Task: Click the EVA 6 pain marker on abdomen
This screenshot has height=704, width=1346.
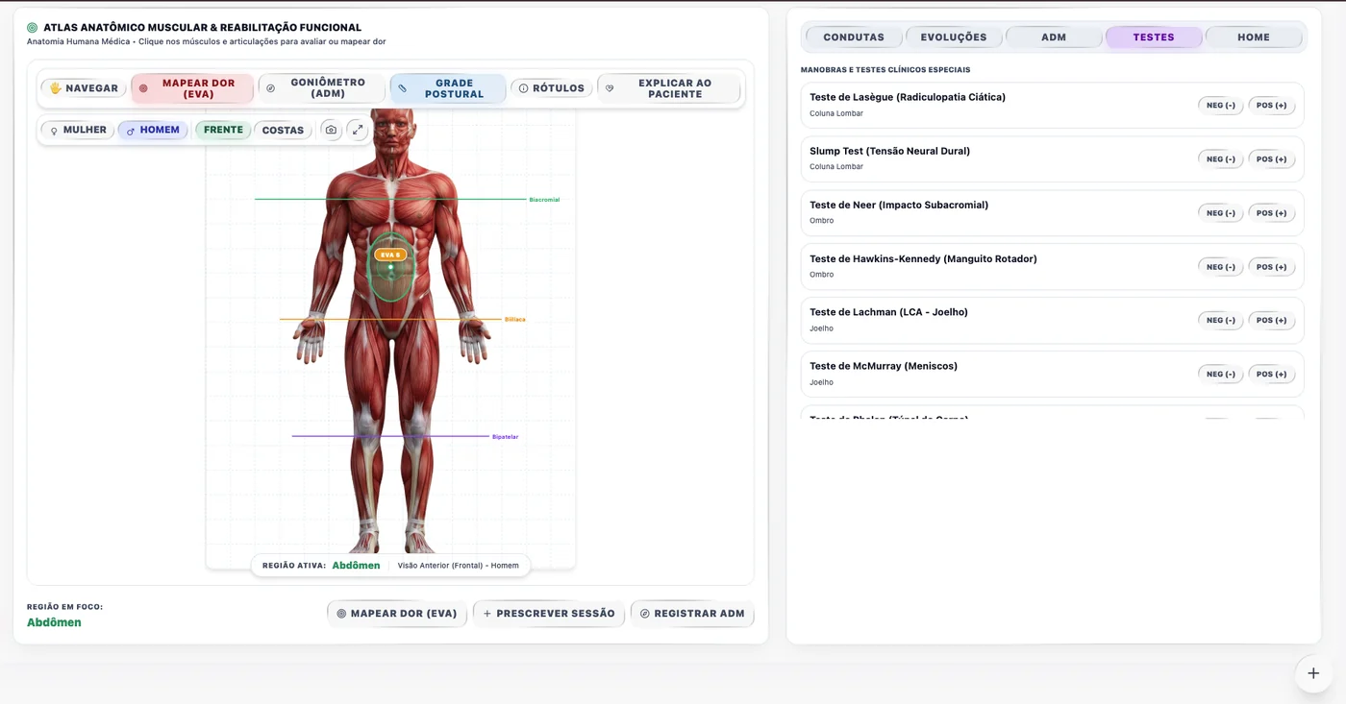Action: tap(390, 255)
